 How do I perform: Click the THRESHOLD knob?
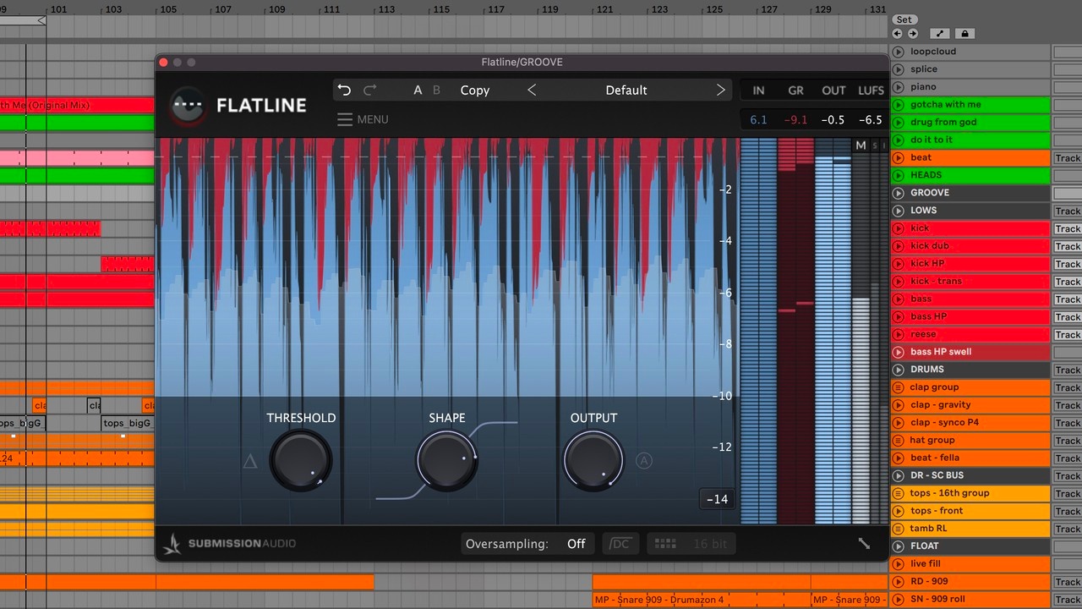(300, 461)
